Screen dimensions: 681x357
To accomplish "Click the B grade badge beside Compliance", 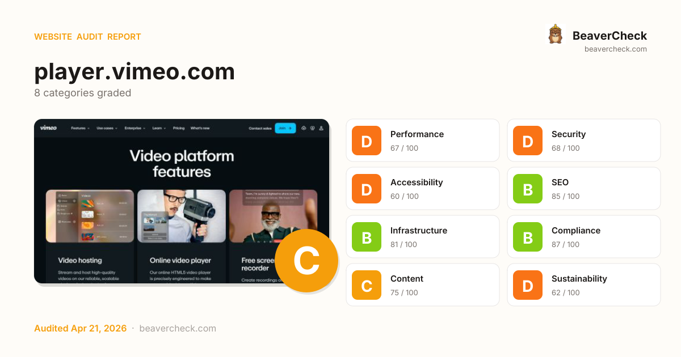I will pos(528,237).
